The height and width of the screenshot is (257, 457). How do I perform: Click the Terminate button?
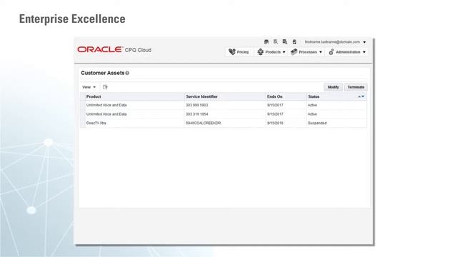(356, 87)
